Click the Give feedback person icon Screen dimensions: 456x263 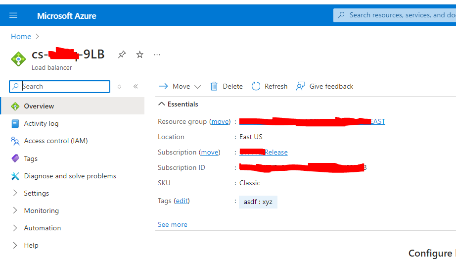301,86
